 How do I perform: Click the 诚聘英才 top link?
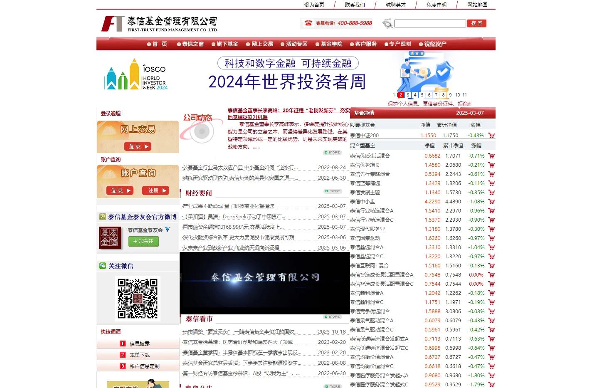pyautogui.click(x=395, y=5)
